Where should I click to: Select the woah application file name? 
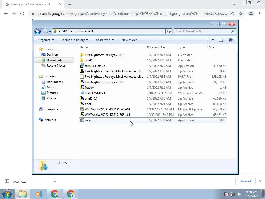tap(89, 120)
